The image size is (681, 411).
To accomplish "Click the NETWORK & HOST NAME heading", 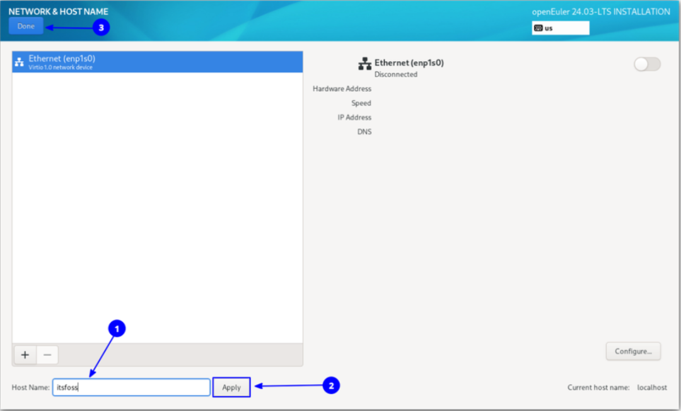I will point(58,12).
